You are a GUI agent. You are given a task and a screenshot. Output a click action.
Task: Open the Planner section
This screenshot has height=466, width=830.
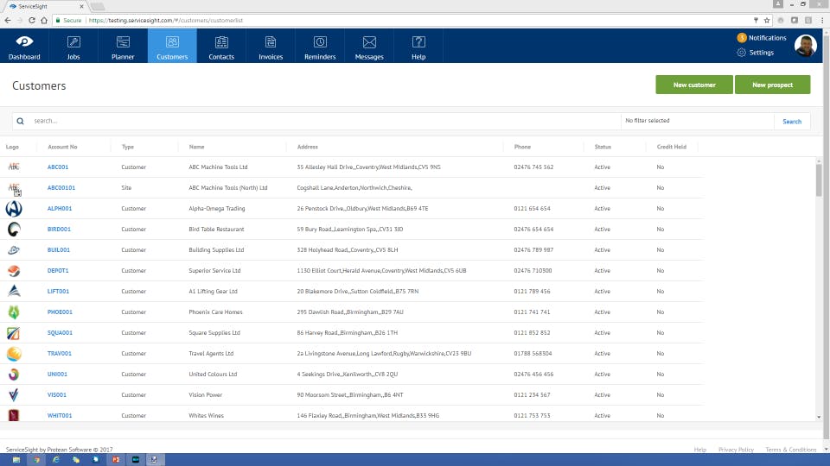pos(123,46)
